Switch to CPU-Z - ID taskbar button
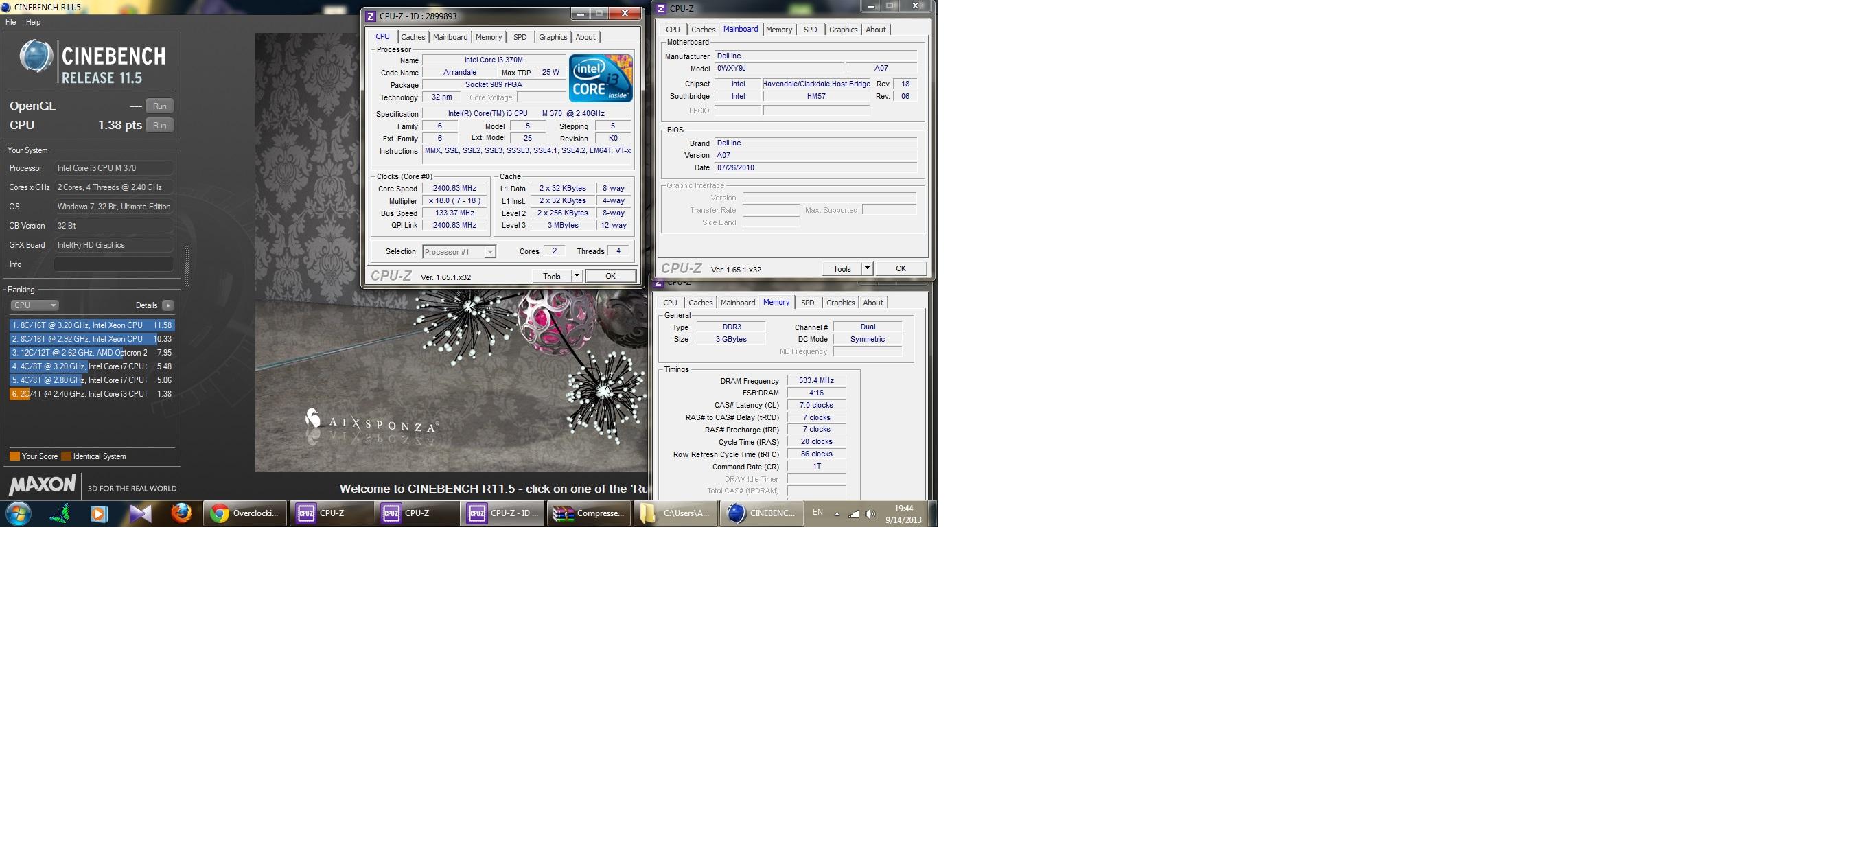The image size is (1867, 862). point(502,513)
